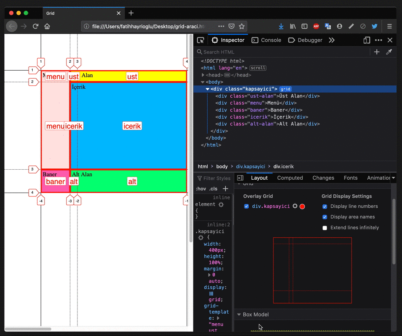Open grid settings gear next to div.kapsayici
The height and width of the screenshot is (336, 402).
tap(295, 206)
